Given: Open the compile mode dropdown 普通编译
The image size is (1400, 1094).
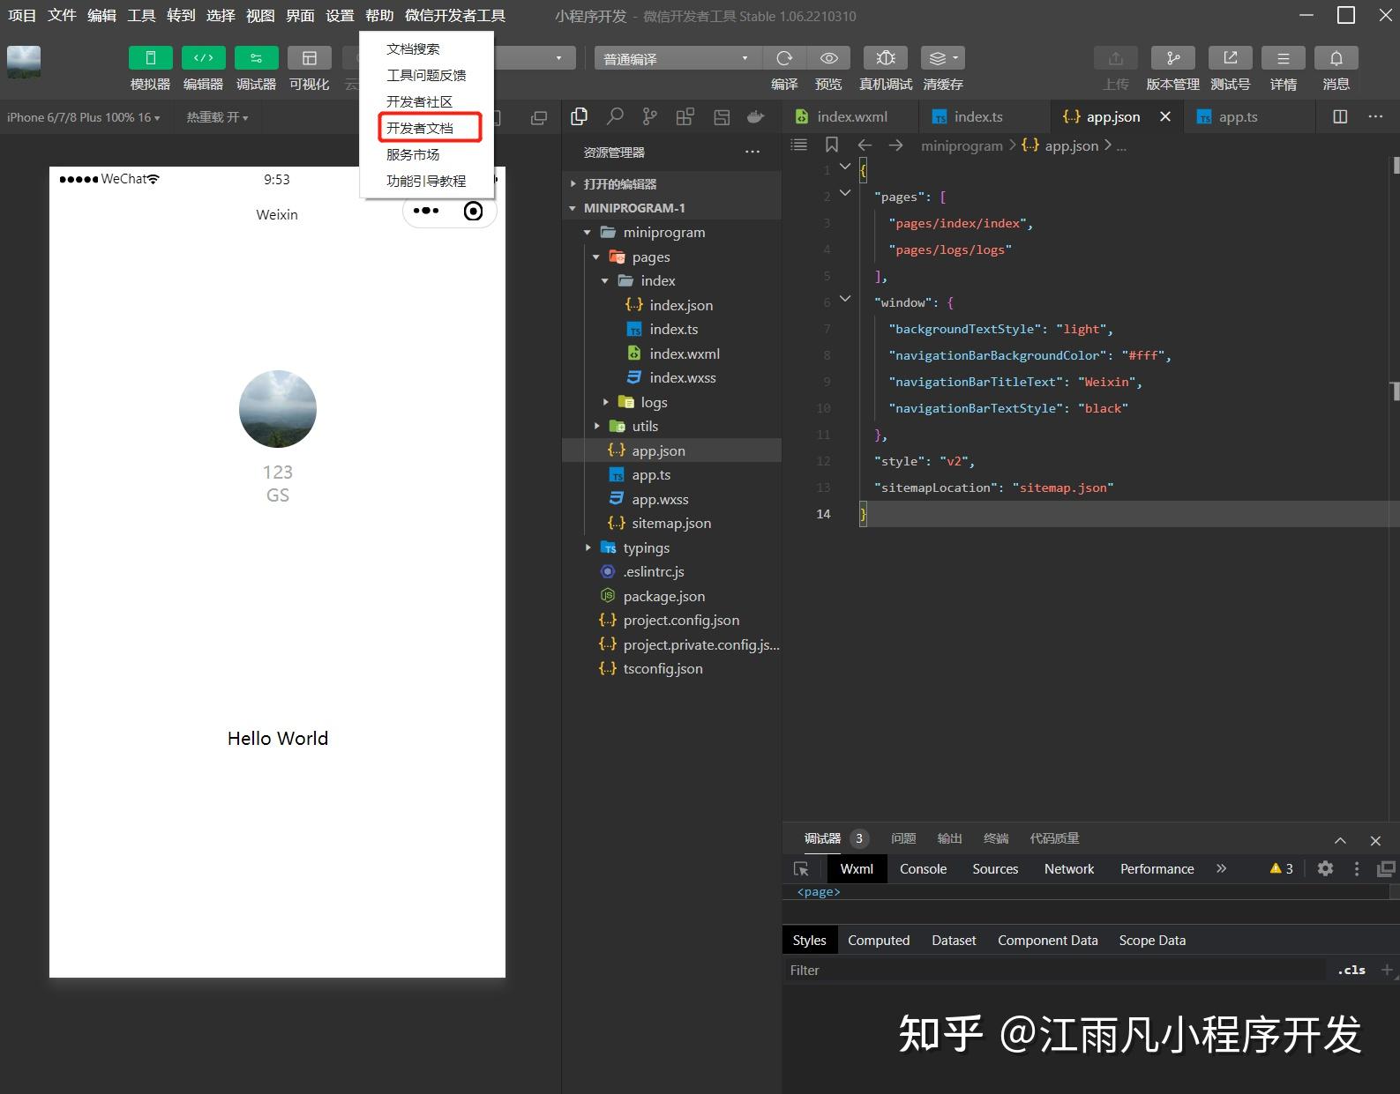Looking at the screenshot, I should coord(676,58).
